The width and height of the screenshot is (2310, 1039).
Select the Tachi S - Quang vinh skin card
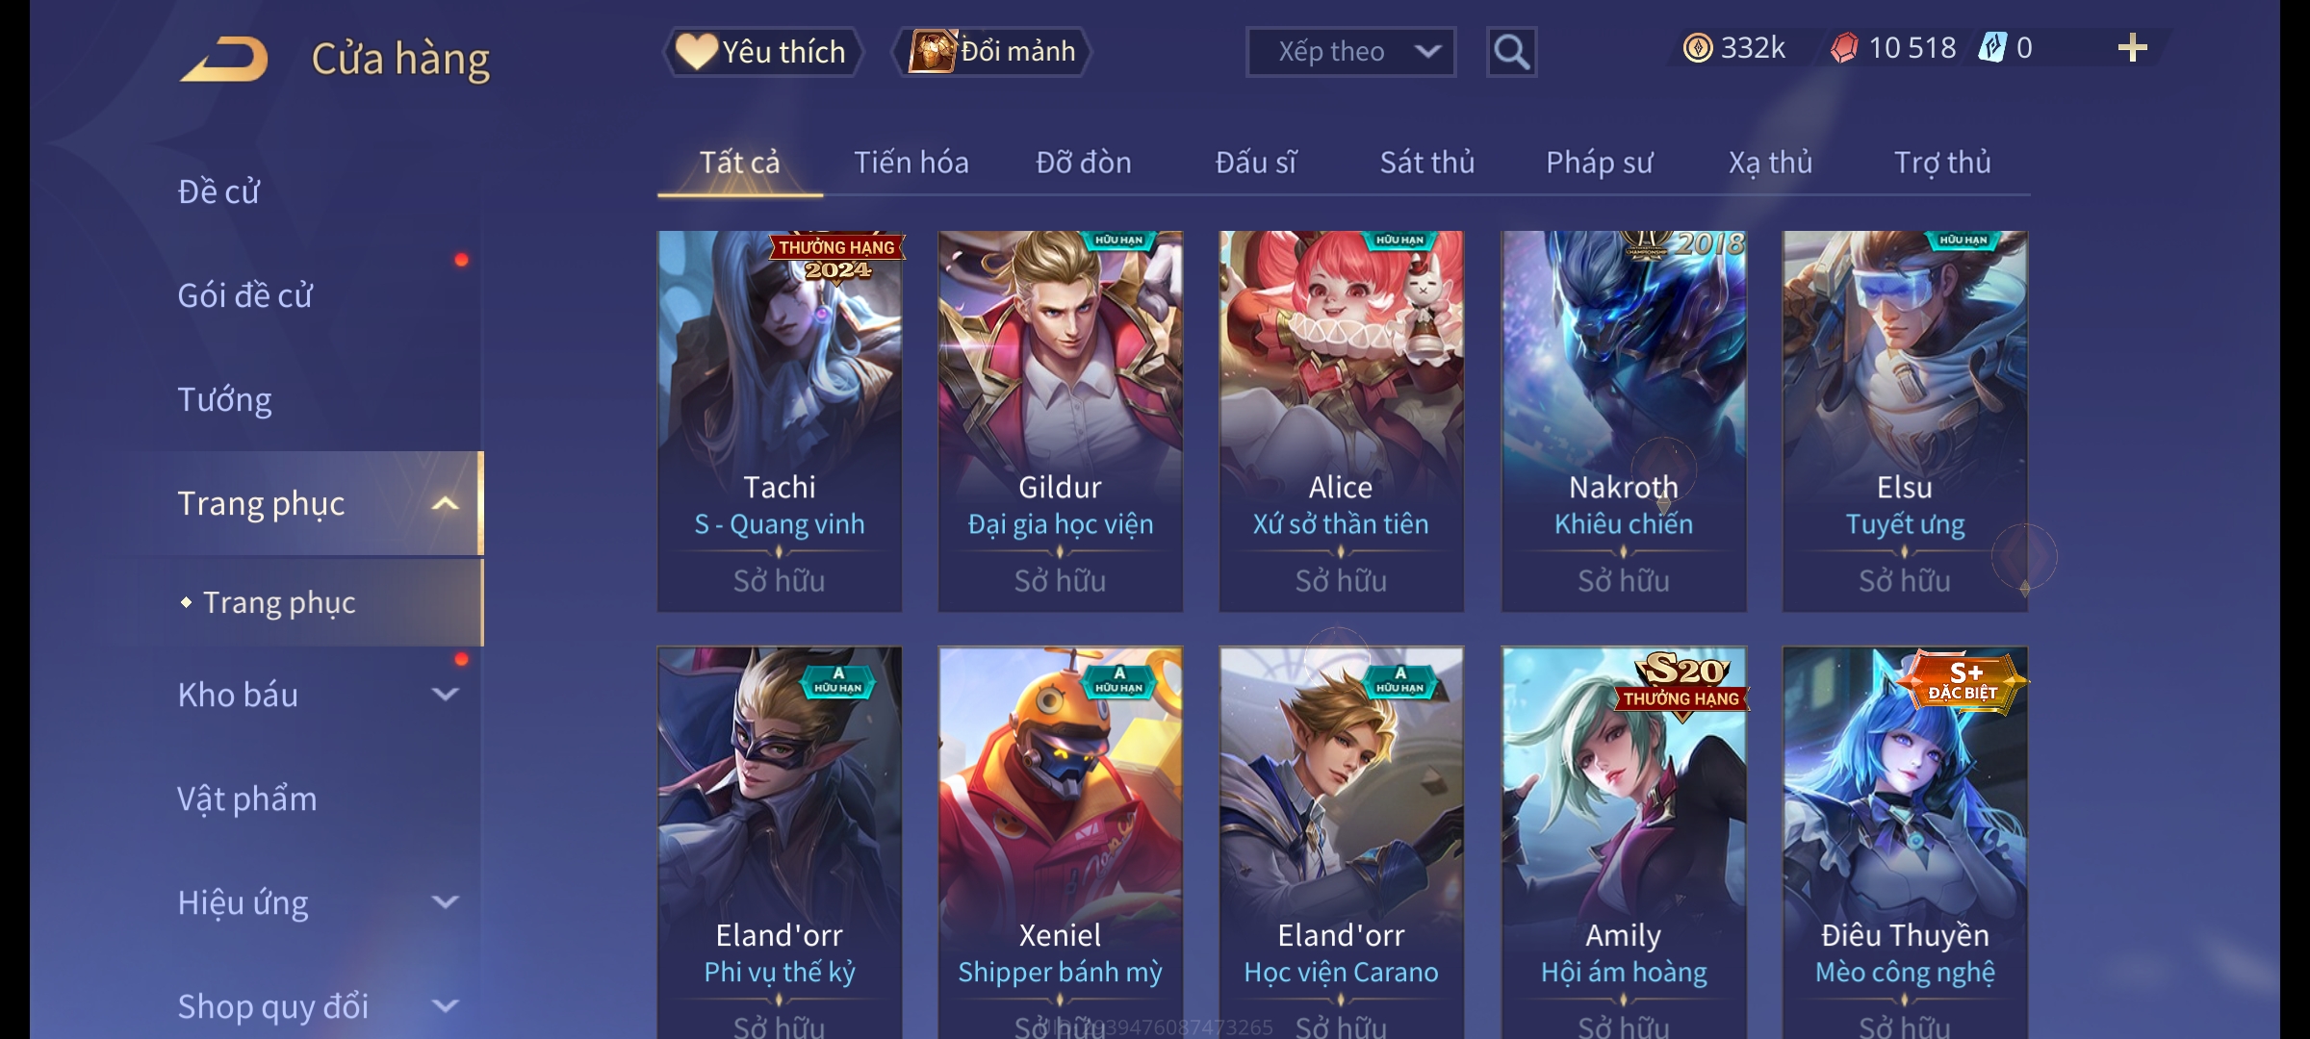pos(780,421)
